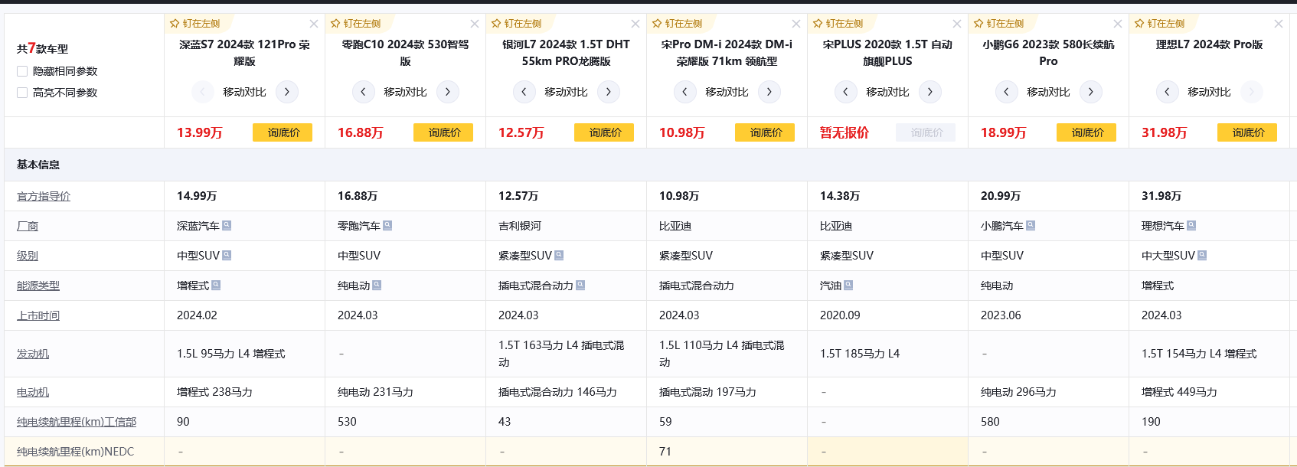Enable 高亮不同参数 checkbox

point(22,93)
